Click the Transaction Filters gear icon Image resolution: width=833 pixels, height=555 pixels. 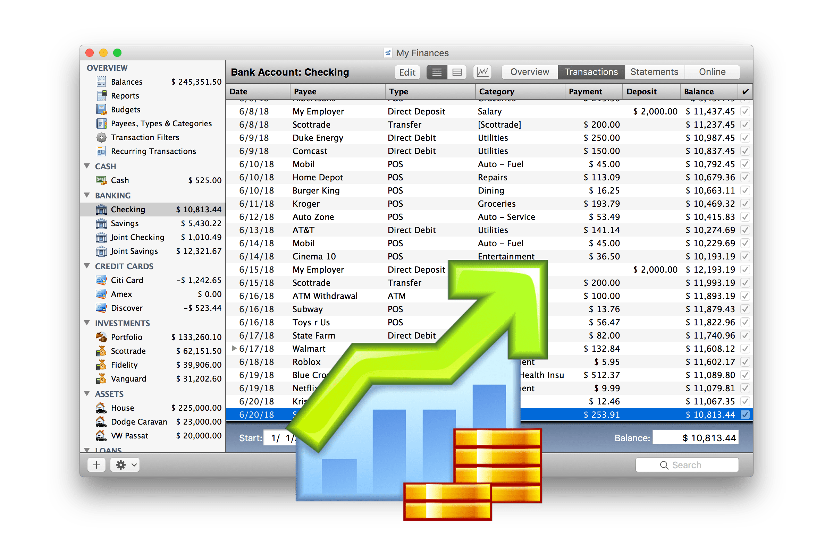[102, 137]
